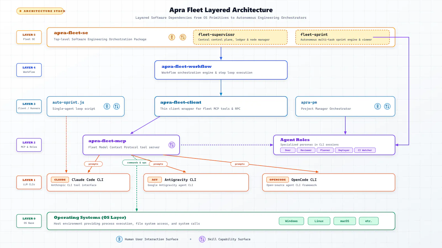The image size is (442, 248).
Task: Click the Antigravity CLI title
Action: 180,180
